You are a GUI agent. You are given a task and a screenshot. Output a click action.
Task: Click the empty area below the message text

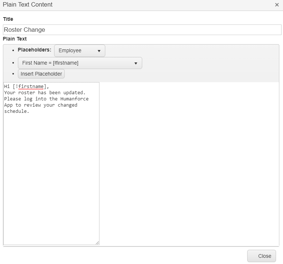tap(51, 175)
